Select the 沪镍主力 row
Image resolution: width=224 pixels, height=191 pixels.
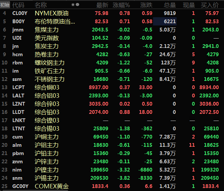[x=47, y=170]
